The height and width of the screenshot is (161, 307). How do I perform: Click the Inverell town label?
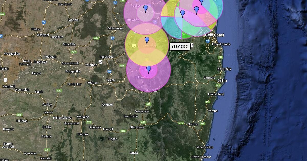(108, 129)
